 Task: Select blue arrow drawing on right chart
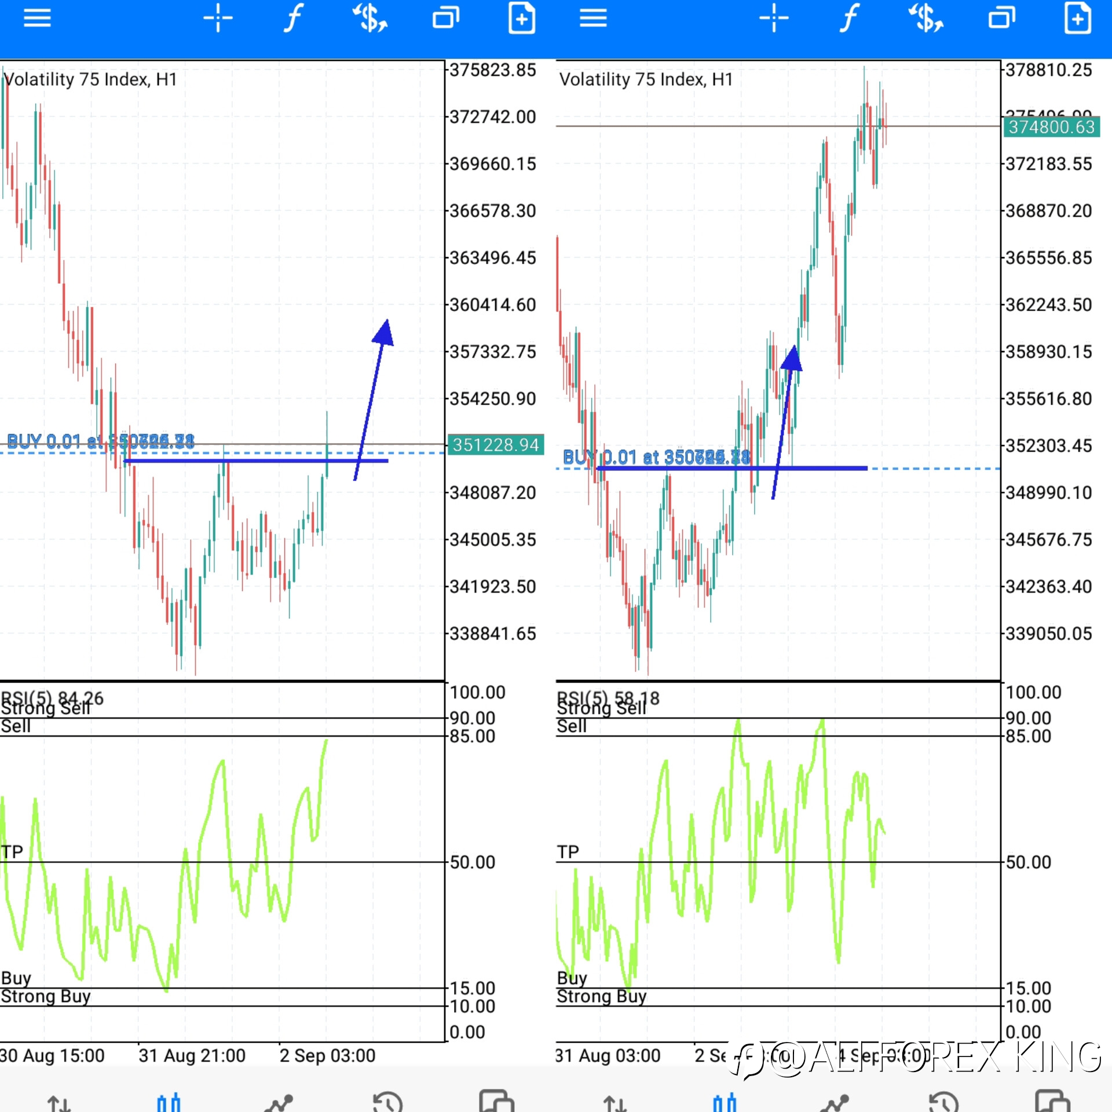pos(788,422)
